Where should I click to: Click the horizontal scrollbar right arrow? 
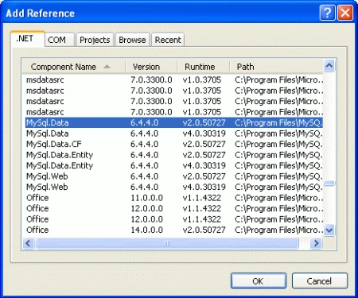(x=316, y=243)
